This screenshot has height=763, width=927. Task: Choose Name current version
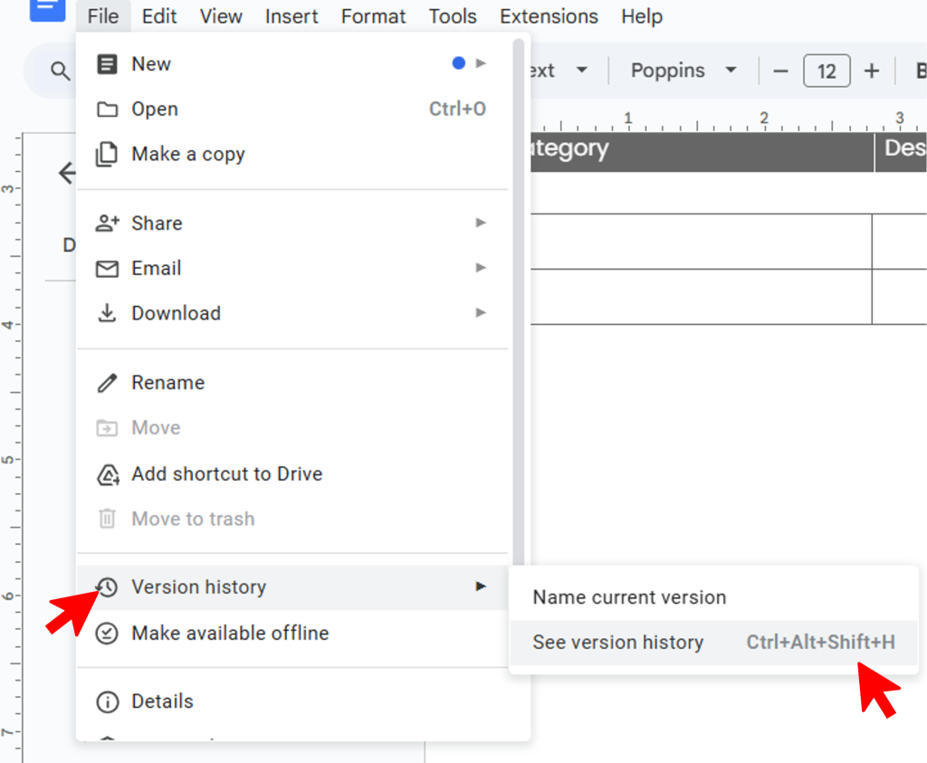pyautogui.click(x=629, y=597)
